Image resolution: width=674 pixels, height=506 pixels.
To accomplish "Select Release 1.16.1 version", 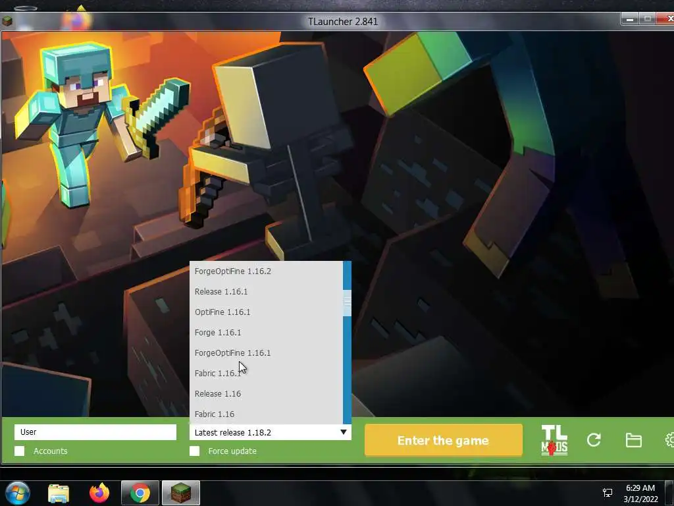I will tap(266, 292).
